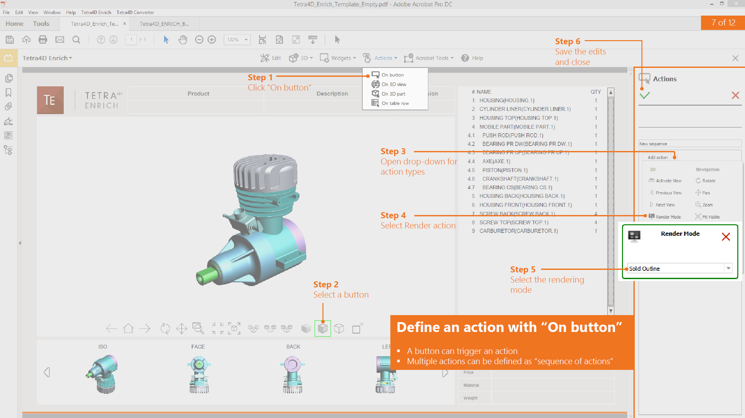Switch to the Tools tab
Viewport: 745px width, 418px height.
pyautogui.click(x=41, y=24)
